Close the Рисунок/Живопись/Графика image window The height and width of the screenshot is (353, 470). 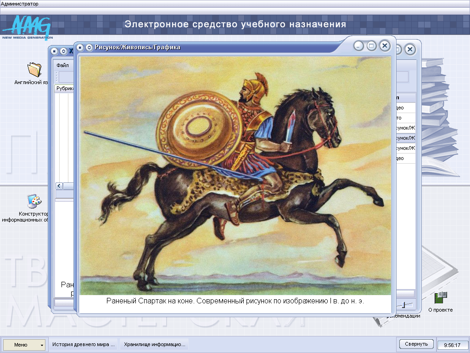pyautogui.click(x=385, y=46)
